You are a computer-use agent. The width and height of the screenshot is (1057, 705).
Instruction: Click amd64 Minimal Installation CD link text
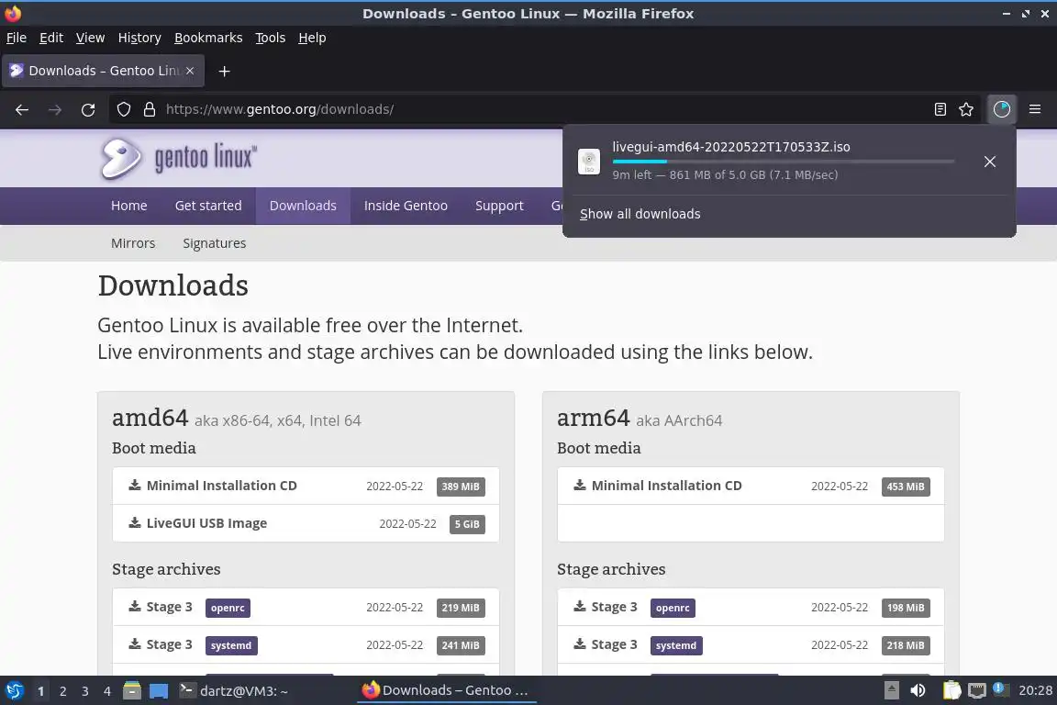coord(222,486)
